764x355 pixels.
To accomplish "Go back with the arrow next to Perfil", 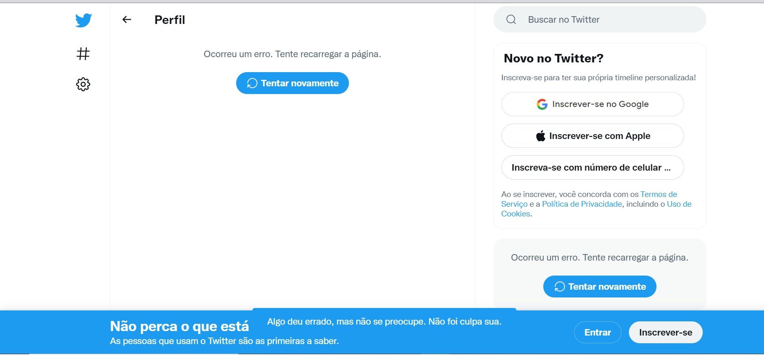I will (127, 19).
